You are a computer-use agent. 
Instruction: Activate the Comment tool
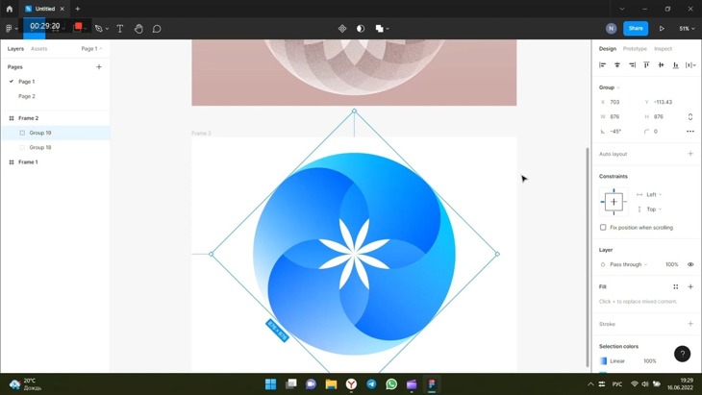point(157,29)
